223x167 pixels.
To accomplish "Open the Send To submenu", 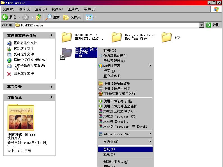I will click(x=111, y=141).
